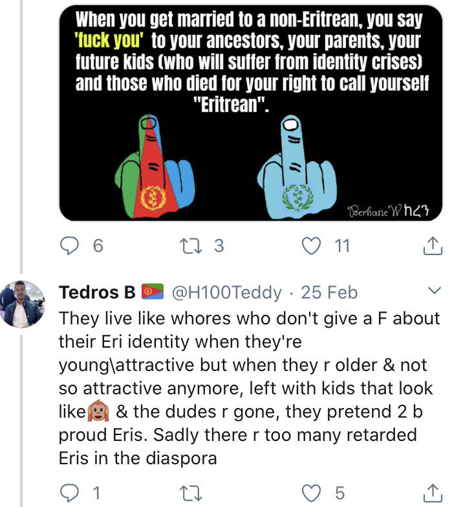Click the like count 5 under Tedros B's tweet
The height and width of the screenshot is (507, 463).
(339, 493)
